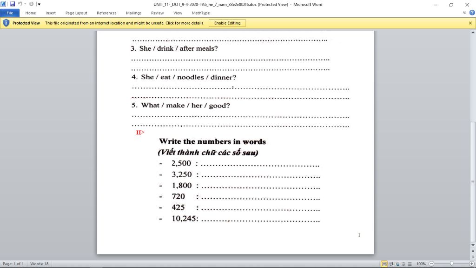Click the 100% zoom level button
Image resolution: width=476 pixels, height=268 pixels.
click(x=421, y=264)
